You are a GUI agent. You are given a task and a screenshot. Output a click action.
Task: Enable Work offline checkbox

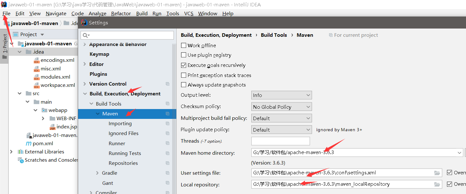184,45
